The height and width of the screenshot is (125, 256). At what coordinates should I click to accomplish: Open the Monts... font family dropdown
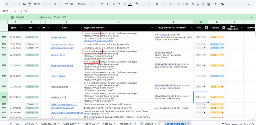(x=84, y=4)
